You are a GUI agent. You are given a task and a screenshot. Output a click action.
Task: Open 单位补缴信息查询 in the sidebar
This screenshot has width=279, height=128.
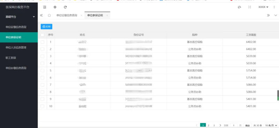[x=19, y=68]
